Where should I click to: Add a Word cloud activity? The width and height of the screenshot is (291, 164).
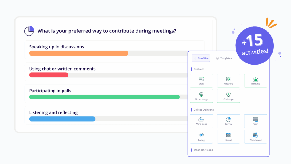(x=201, y=120)
